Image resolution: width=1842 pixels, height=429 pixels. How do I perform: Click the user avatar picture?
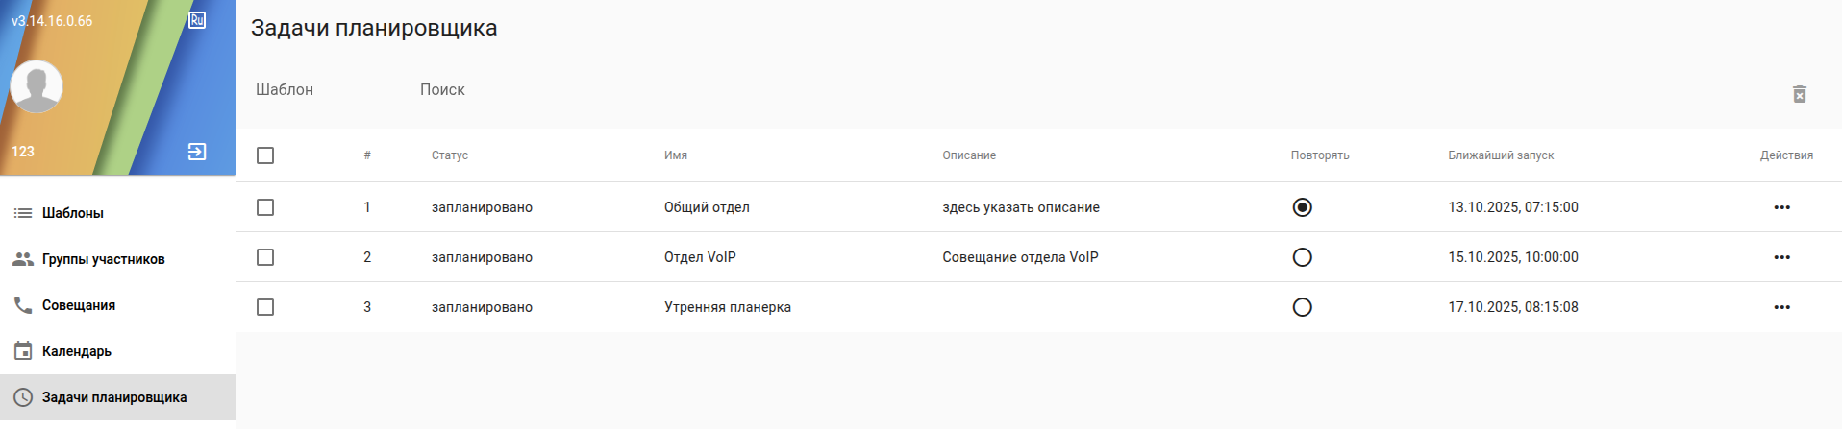point(37,86)
